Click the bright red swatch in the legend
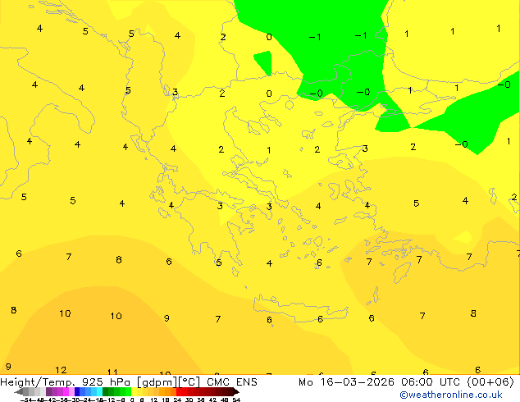Image resolution: width=520 pixels, height=402 pixels. [180, 391]
